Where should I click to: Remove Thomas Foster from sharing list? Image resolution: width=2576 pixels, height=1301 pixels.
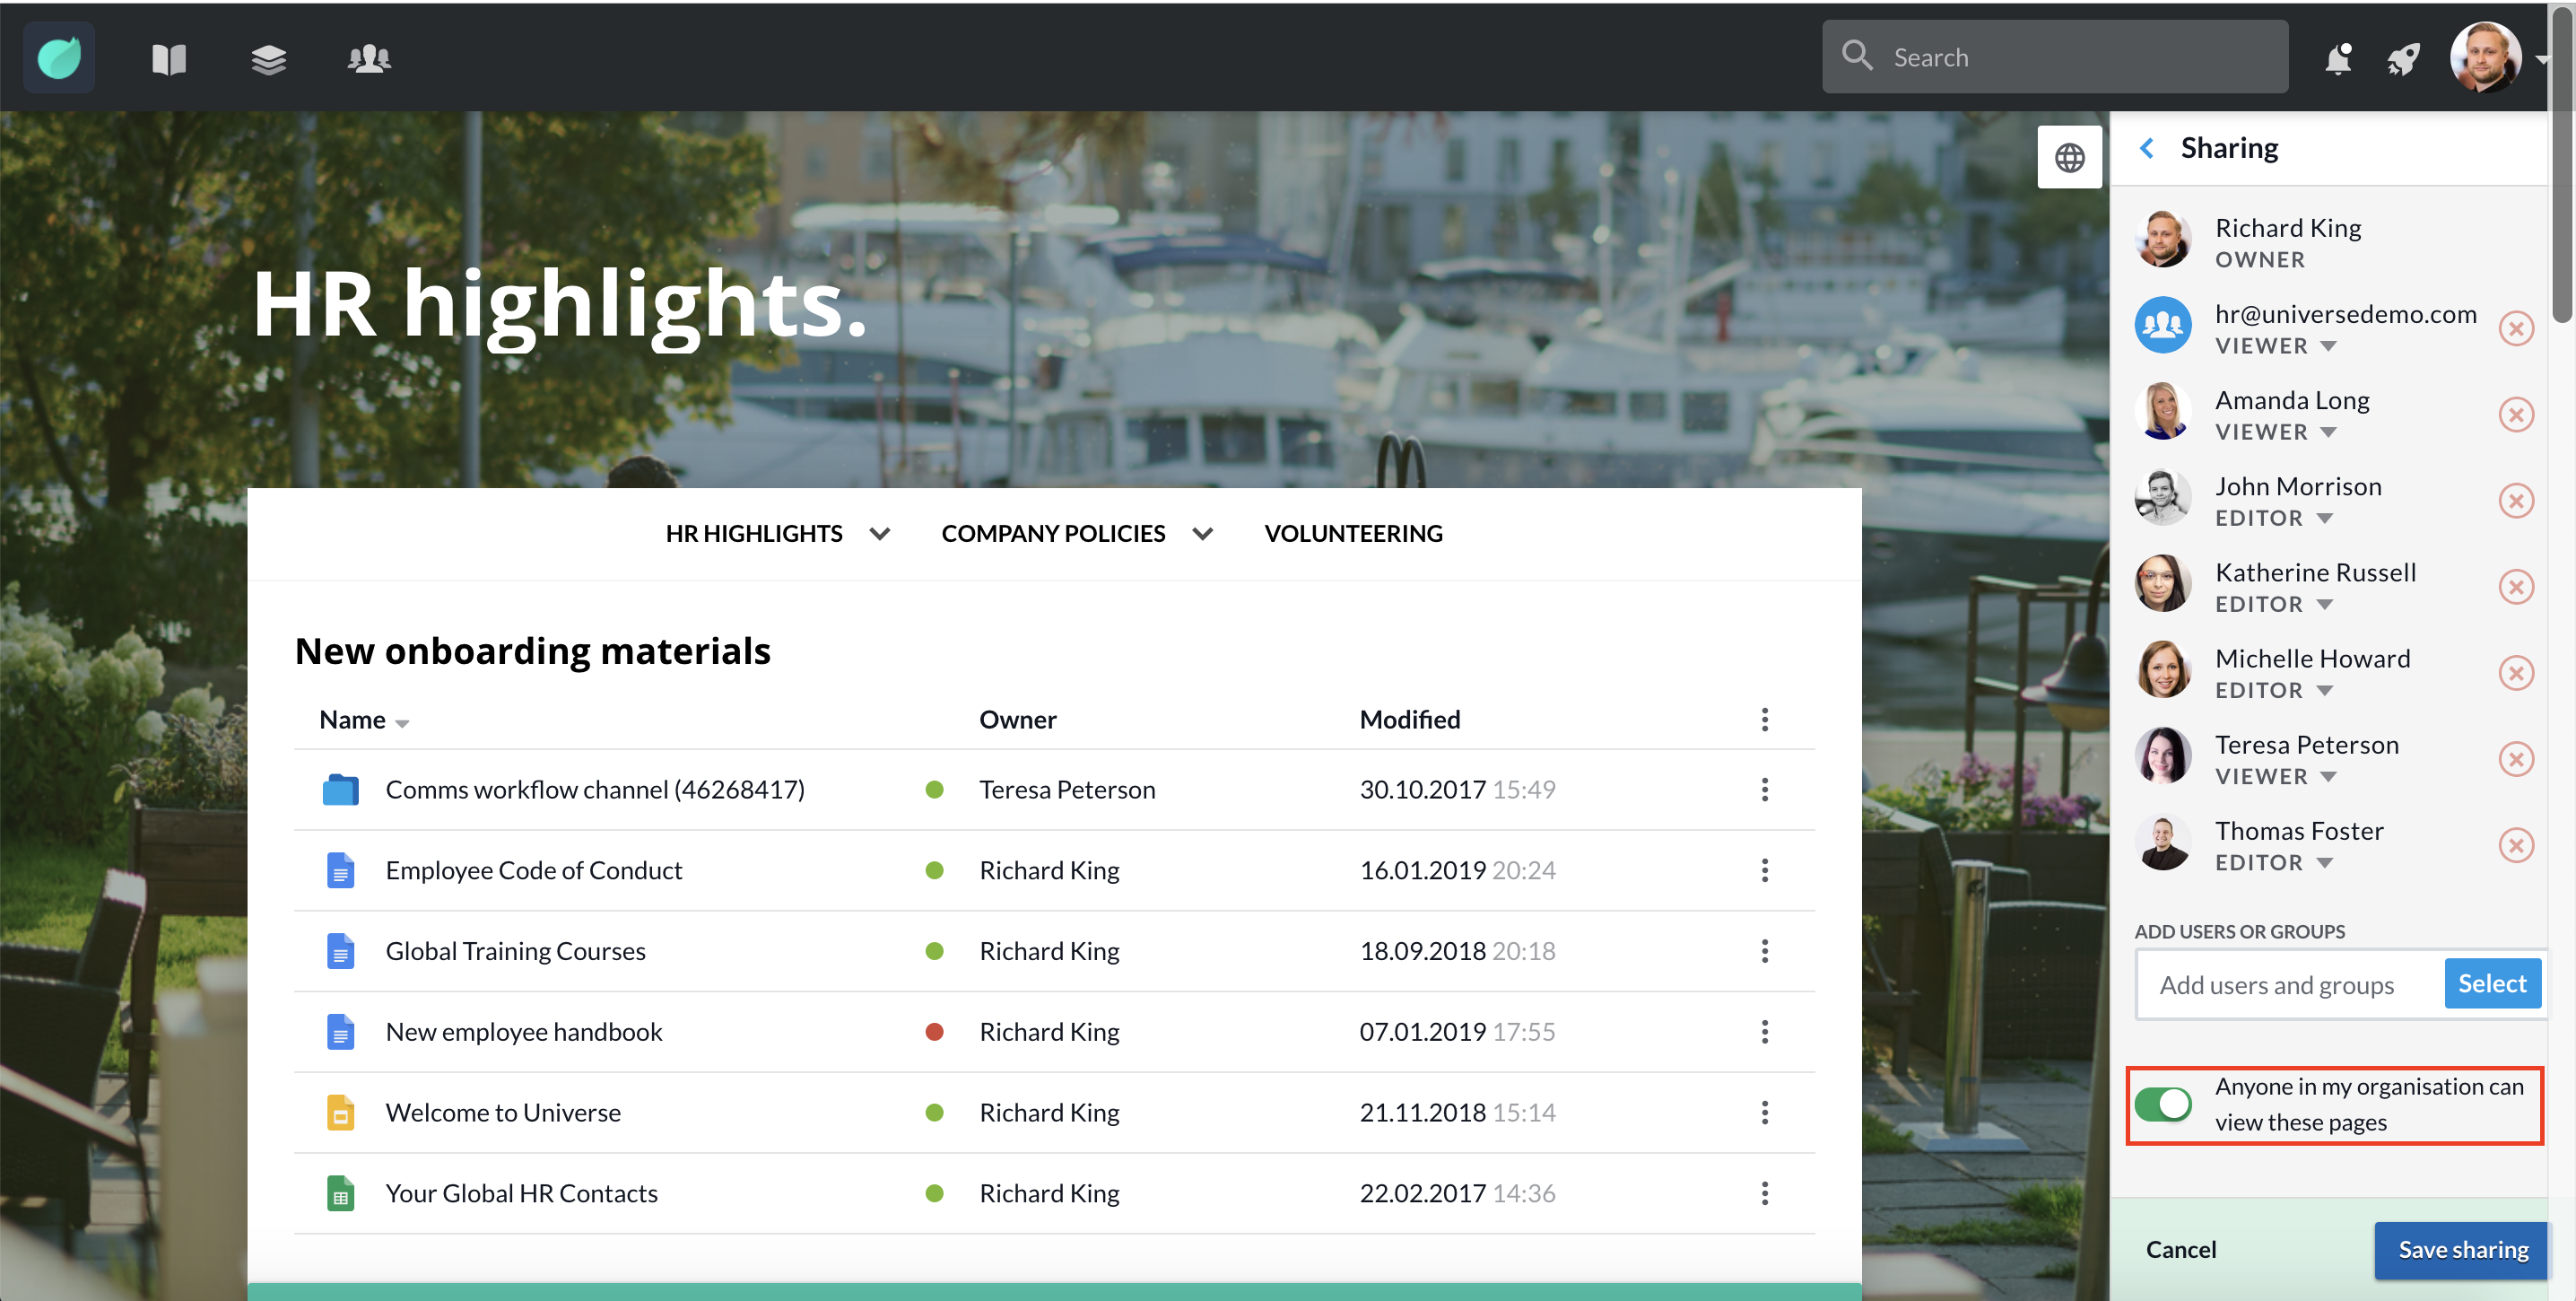point(2516,845)
